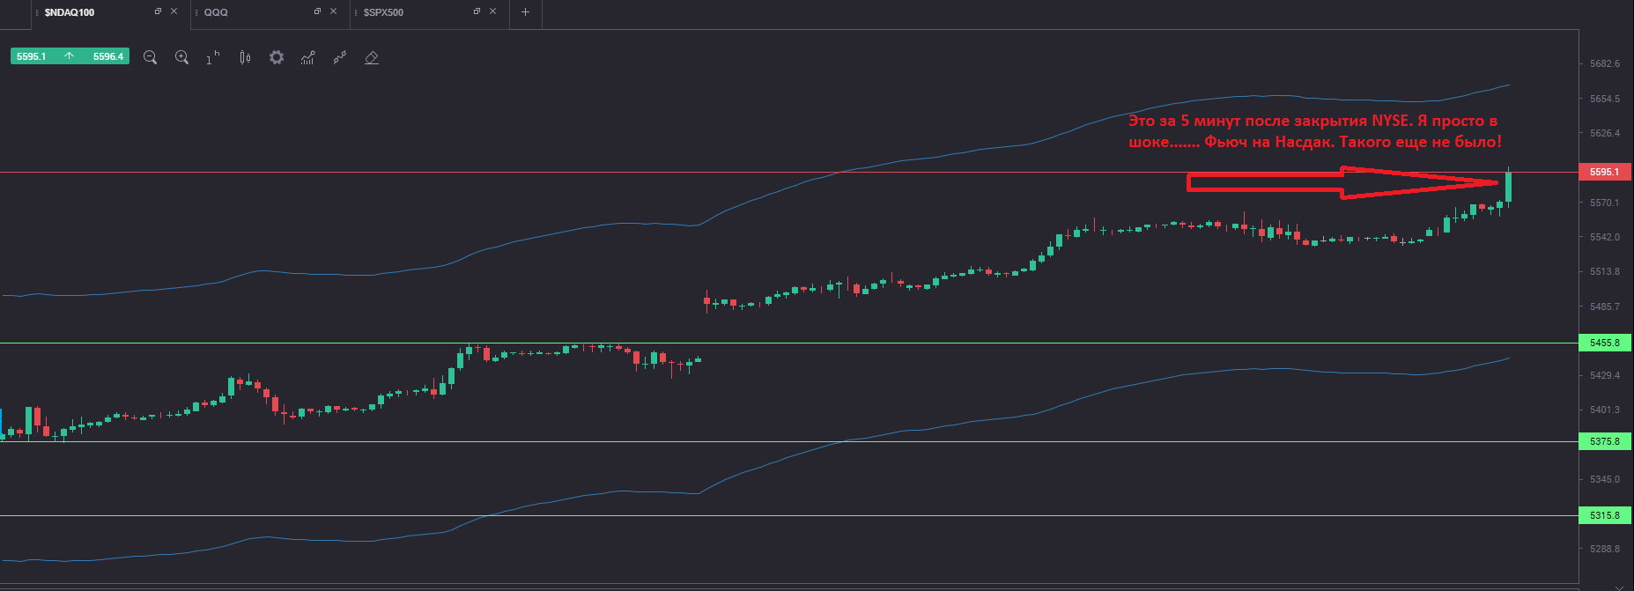Close the $SPX500 tab
The image size is (1634, 591).
[493, 11]
